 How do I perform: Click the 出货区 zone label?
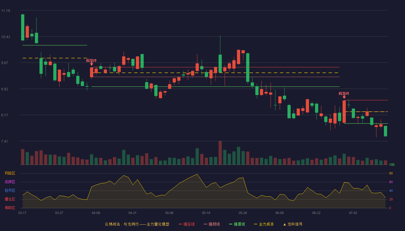10,182
